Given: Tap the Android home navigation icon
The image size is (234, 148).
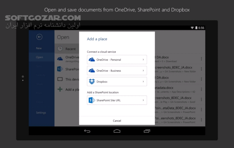Looking at the screenshot, I should coord(117,131).
